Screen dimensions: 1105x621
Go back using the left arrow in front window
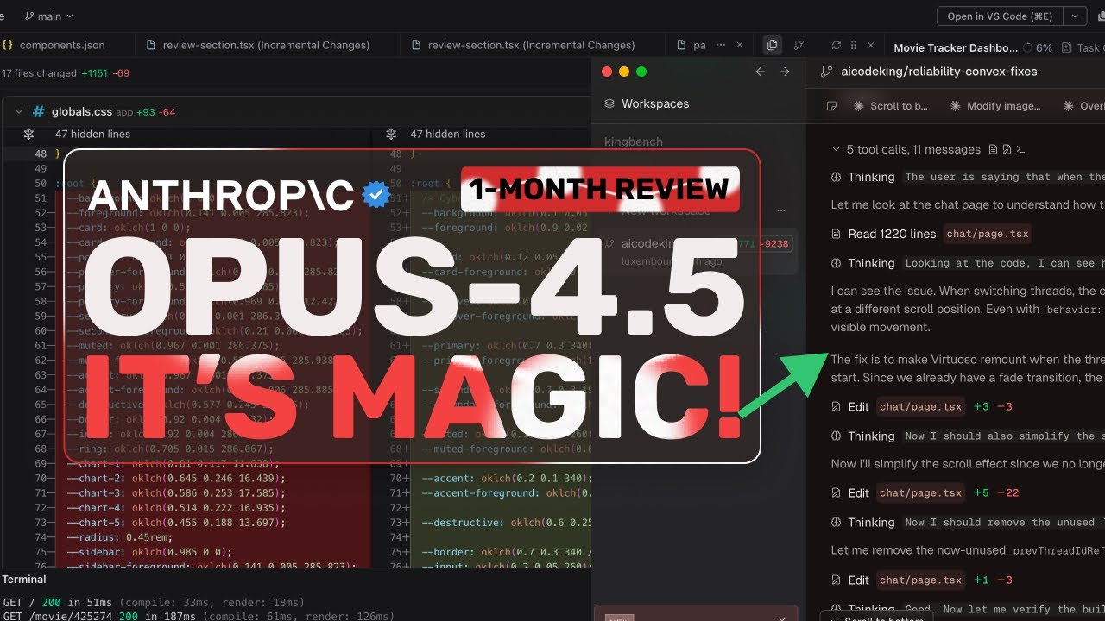point(760,72)
